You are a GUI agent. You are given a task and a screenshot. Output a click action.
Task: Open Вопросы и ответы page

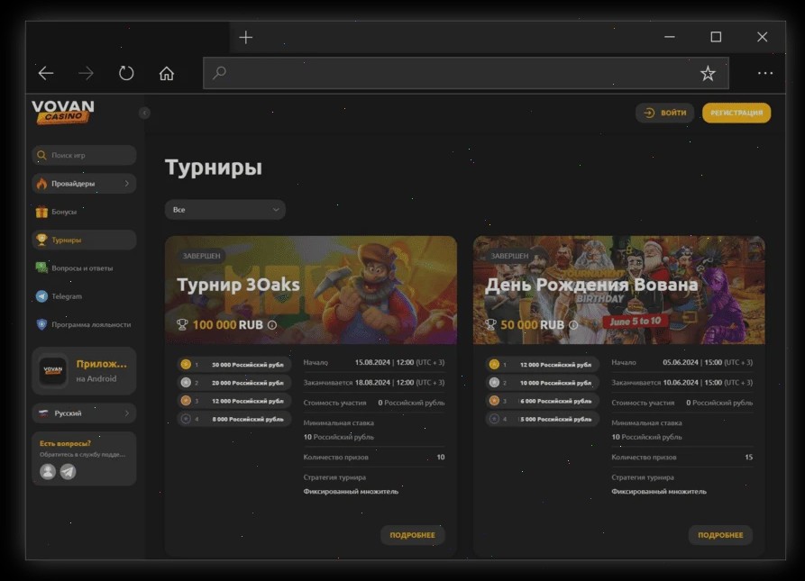point(84,268)
